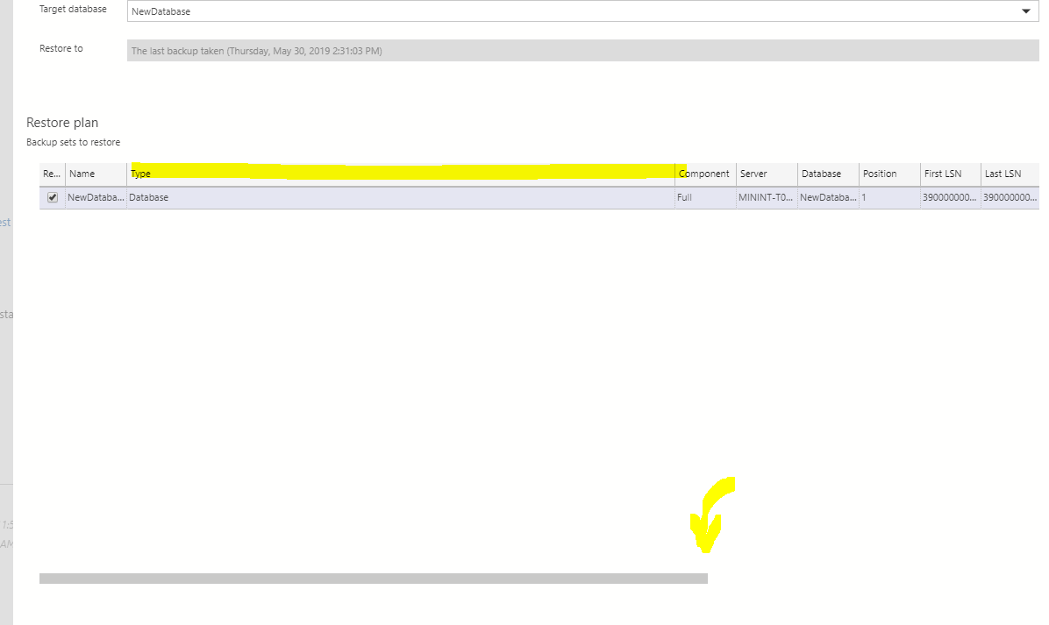
Task: Click the Re... checkbox column header
Action: click(51, 174)
